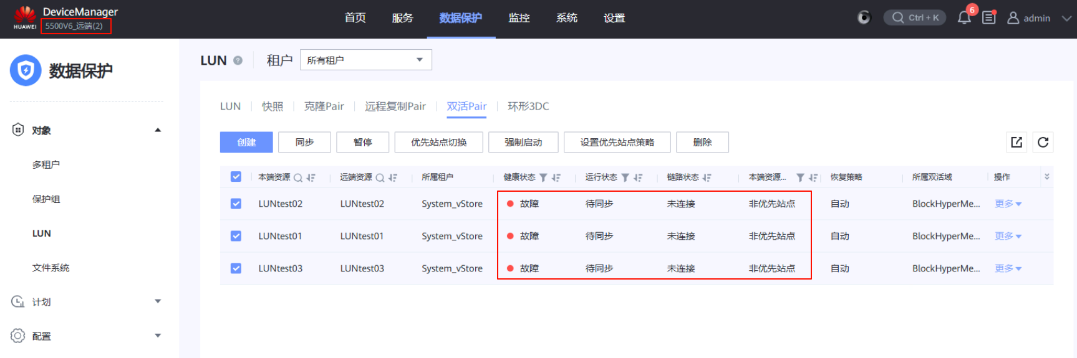Switch to the 远程复制Pair tab
Image resolution: width=1077 pixels, height=358 pixels.
395,106
